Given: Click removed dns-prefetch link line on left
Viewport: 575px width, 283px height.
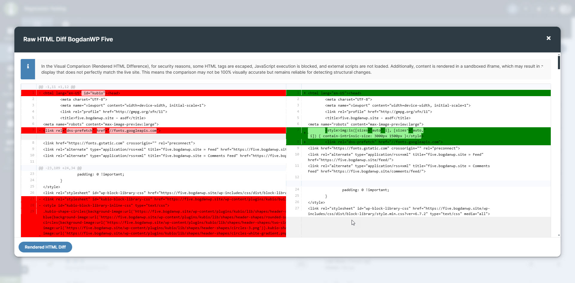Looking at the screenshot, I should coord(154,131).
